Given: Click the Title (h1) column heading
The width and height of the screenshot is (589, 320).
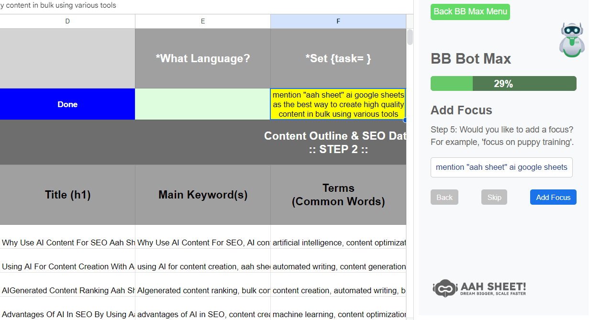Looking at the screenshot, I should click(67, 195).
